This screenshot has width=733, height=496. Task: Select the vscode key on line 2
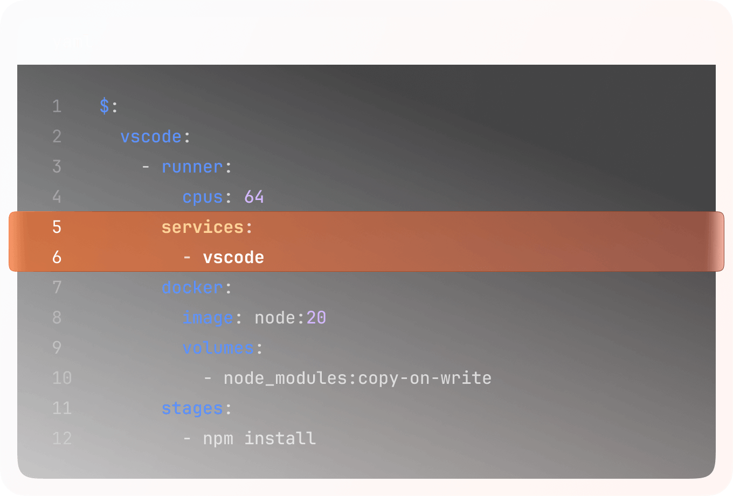click(151, 136)
